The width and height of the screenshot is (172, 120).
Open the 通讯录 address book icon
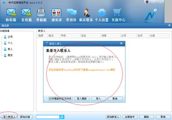click(x=57, y=15)
